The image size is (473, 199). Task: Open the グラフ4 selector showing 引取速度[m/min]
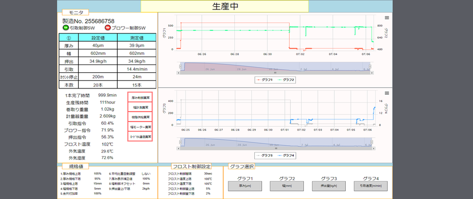coord(371,186)
